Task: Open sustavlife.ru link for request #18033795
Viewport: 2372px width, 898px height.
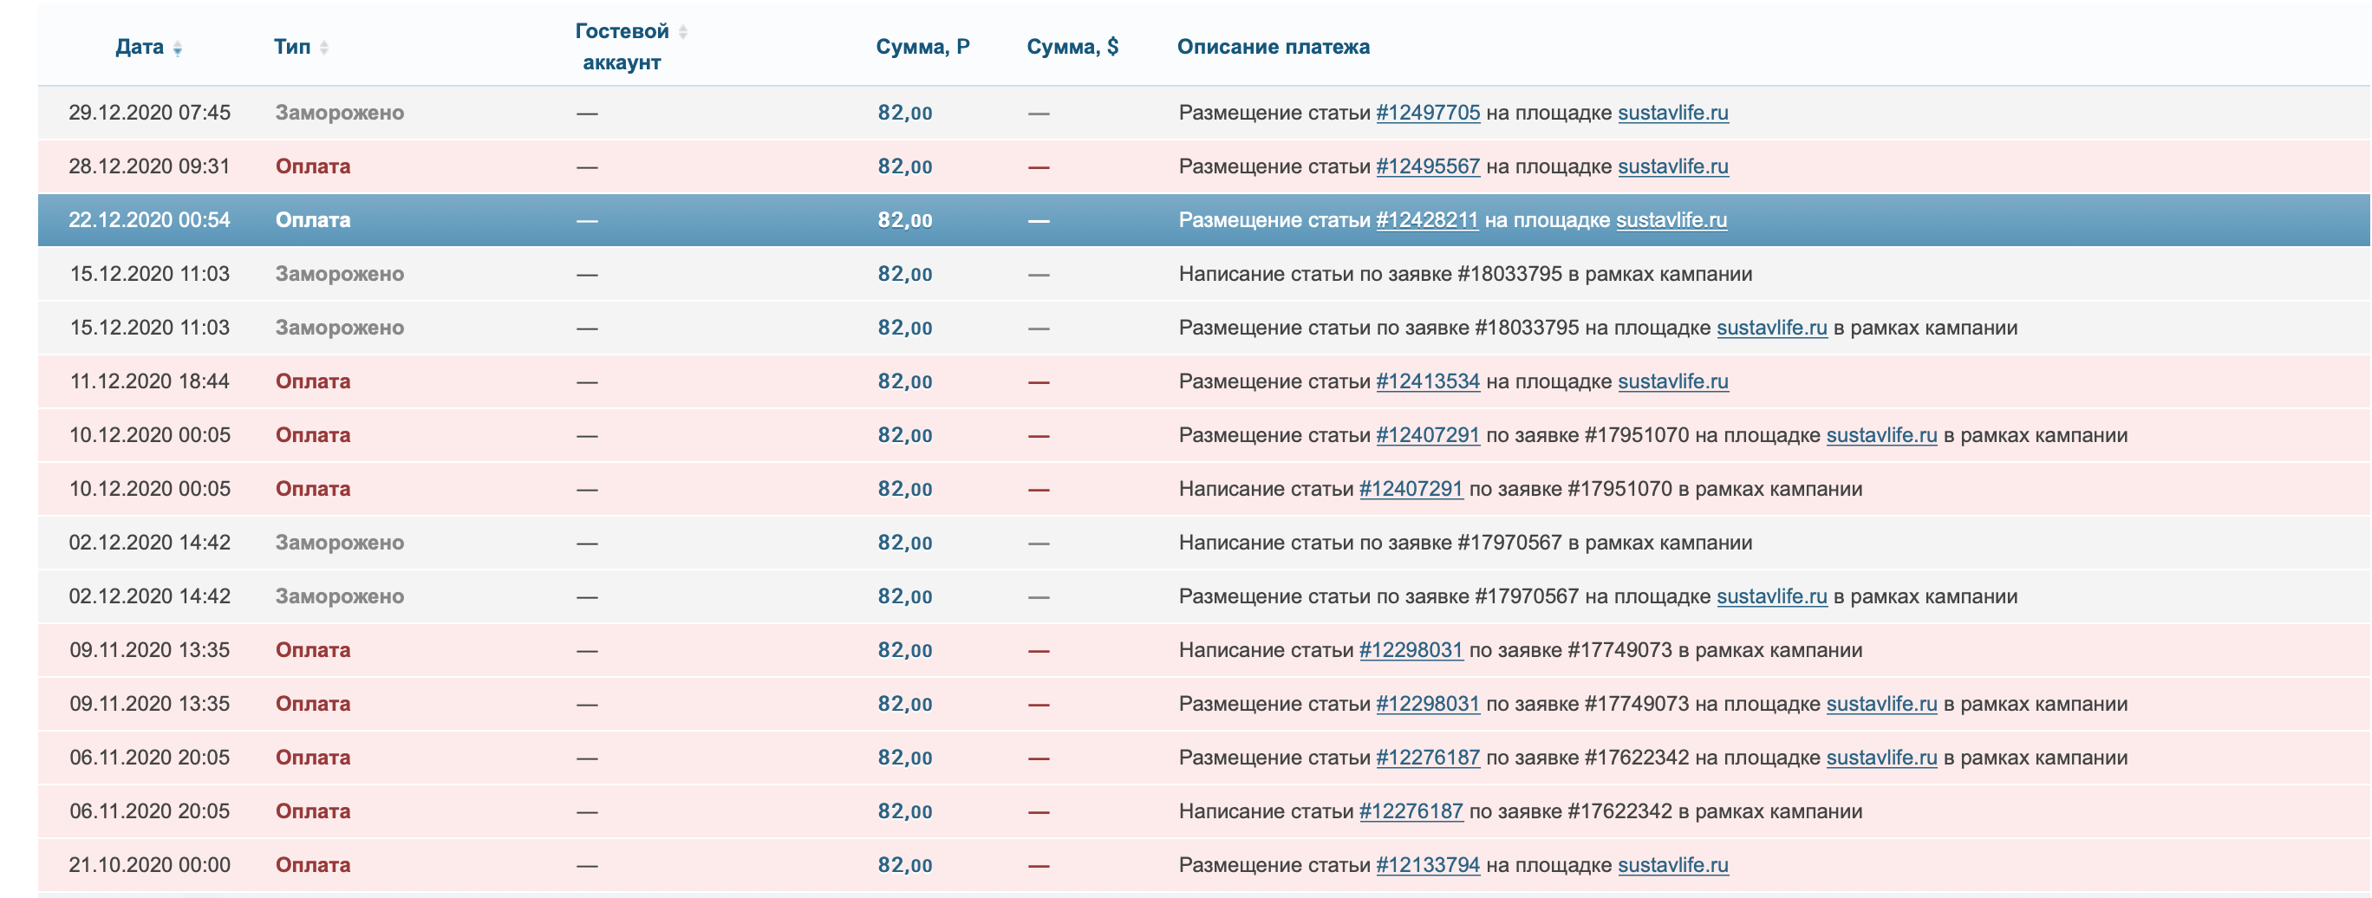Action: (x=1772, y=328)
